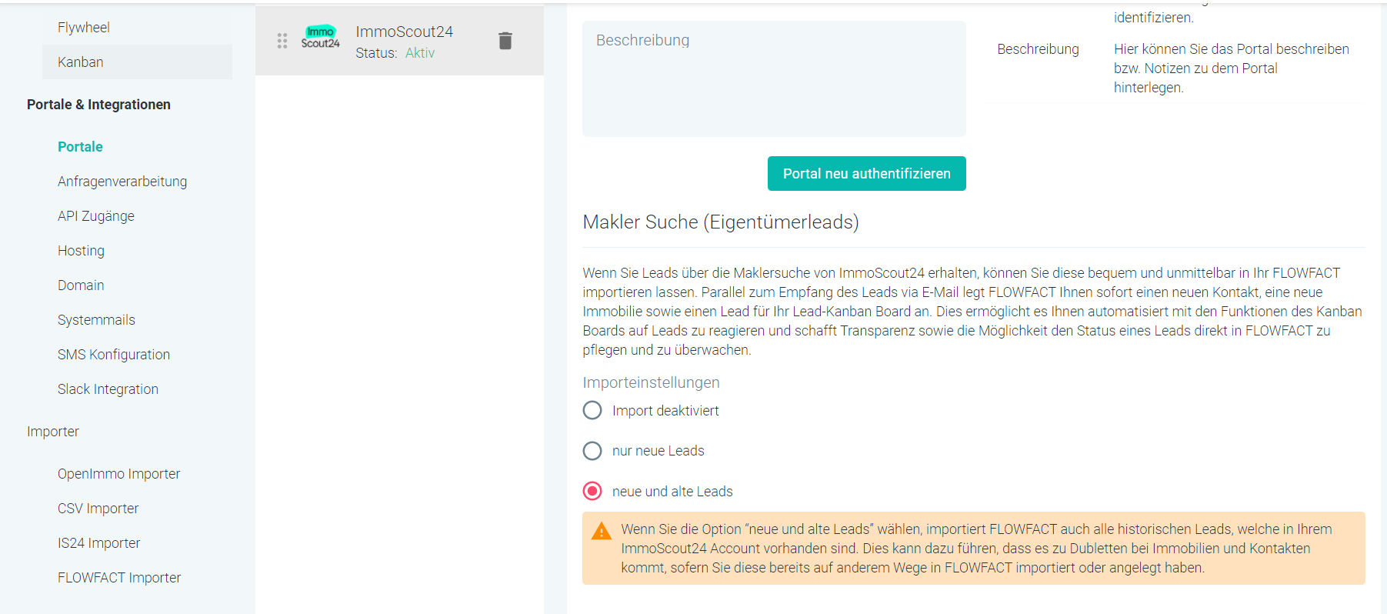
Task: Open Systemmails settings
Action: point(96,320)
